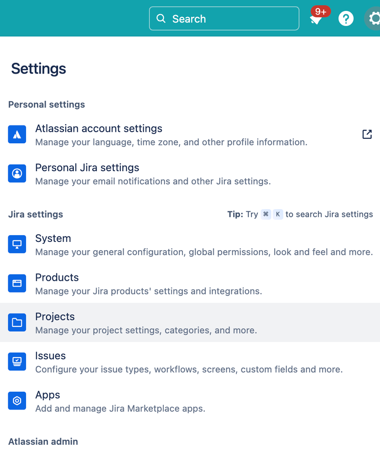Click the Products window icon

pyautogui.click(x=17, y=283)
